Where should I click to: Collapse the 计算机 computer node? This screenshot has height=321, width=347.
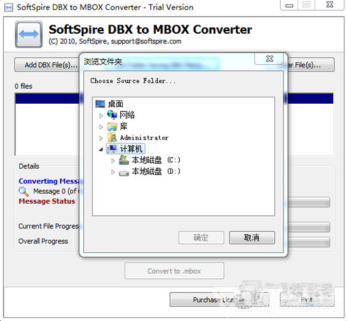coord(101,150)
